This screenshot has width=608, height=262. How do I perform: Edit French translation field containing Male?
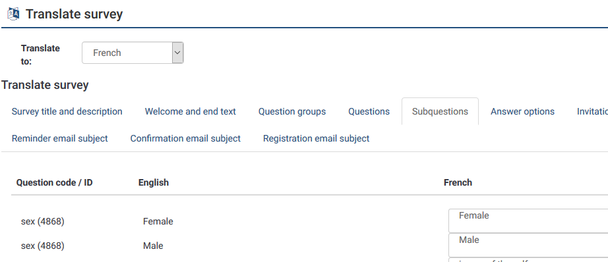pos(528,245)
